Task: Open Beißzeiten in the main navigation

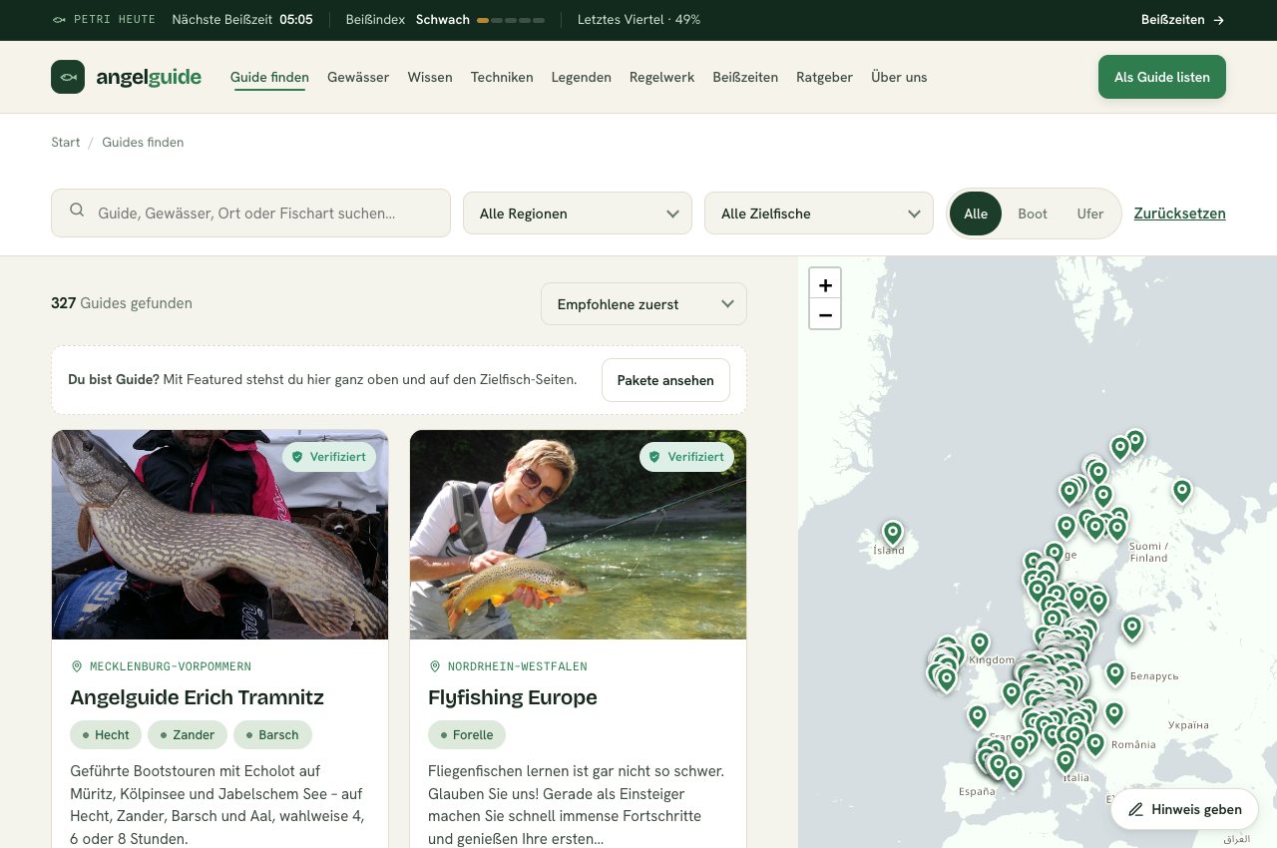Action: pos(745,77)
